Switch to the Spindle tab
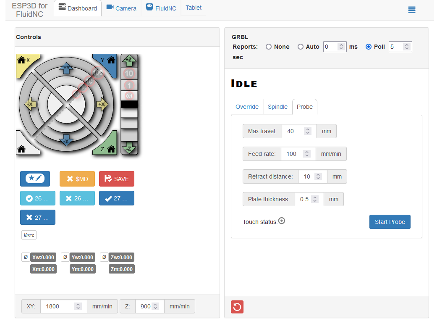437x321 pixels. [277, 107]
